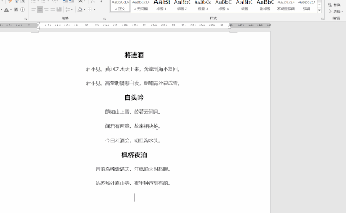Screen dimensions: 346x213
Task: Toggle center alignment
Action: pyautogui.click(x=40, y=10)
